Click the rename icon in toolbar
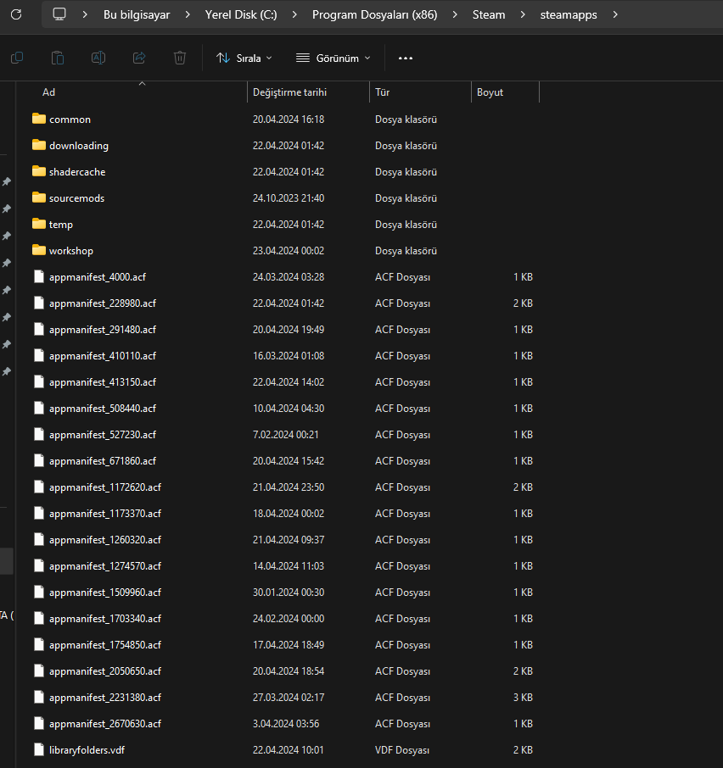This screenshot has height=768, width=723. (98, 58)
